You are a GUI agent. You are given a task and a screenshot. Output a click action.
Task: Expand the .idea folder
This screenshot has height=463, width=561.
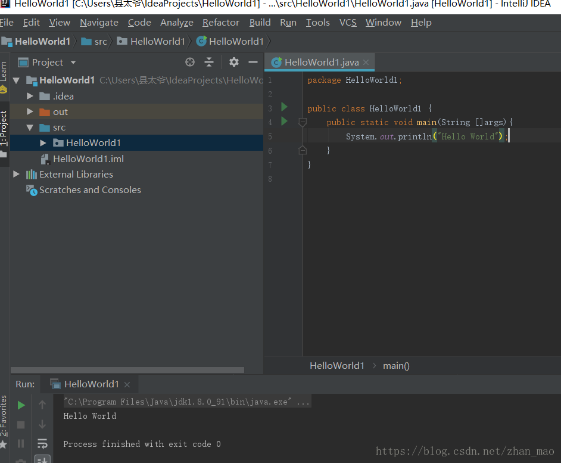(x=30, y=96)
